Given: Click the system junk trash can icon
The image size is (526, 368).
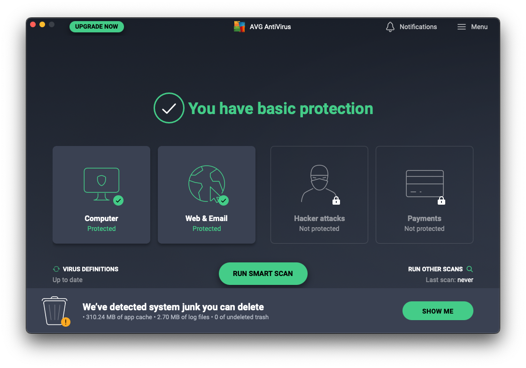Looking at the screenshot, I should click(55, 311).
